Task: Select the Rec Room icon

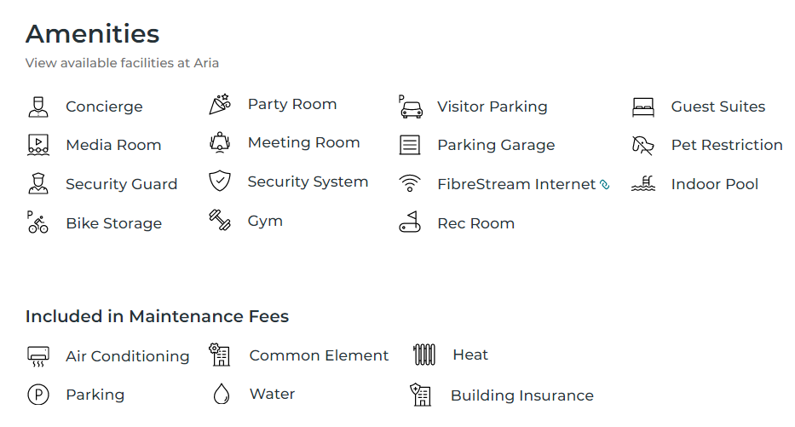Action: pyautogui.click(x=410, y=222)
